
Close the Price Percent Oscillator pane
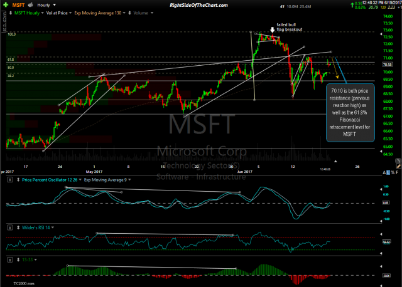click(10, 180)
